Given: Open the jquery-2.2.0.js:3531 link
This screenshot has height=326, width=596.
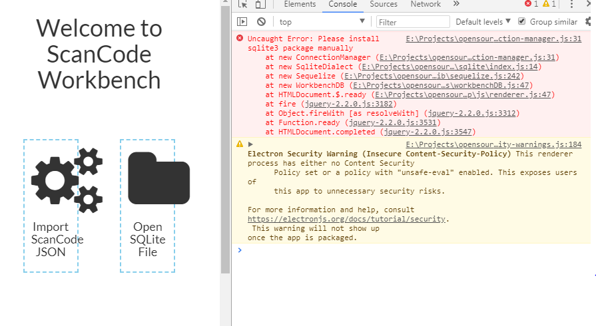Looking at the screenshot, I should point(393,122).
